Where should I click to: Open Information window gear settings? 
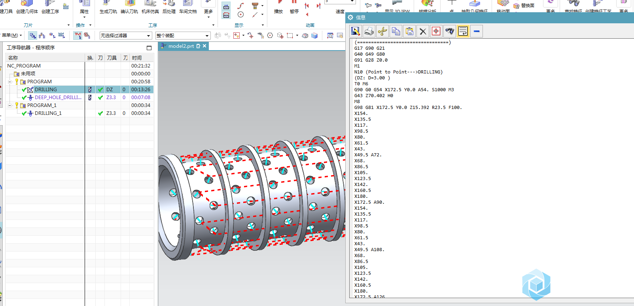(x=350, y=17)
